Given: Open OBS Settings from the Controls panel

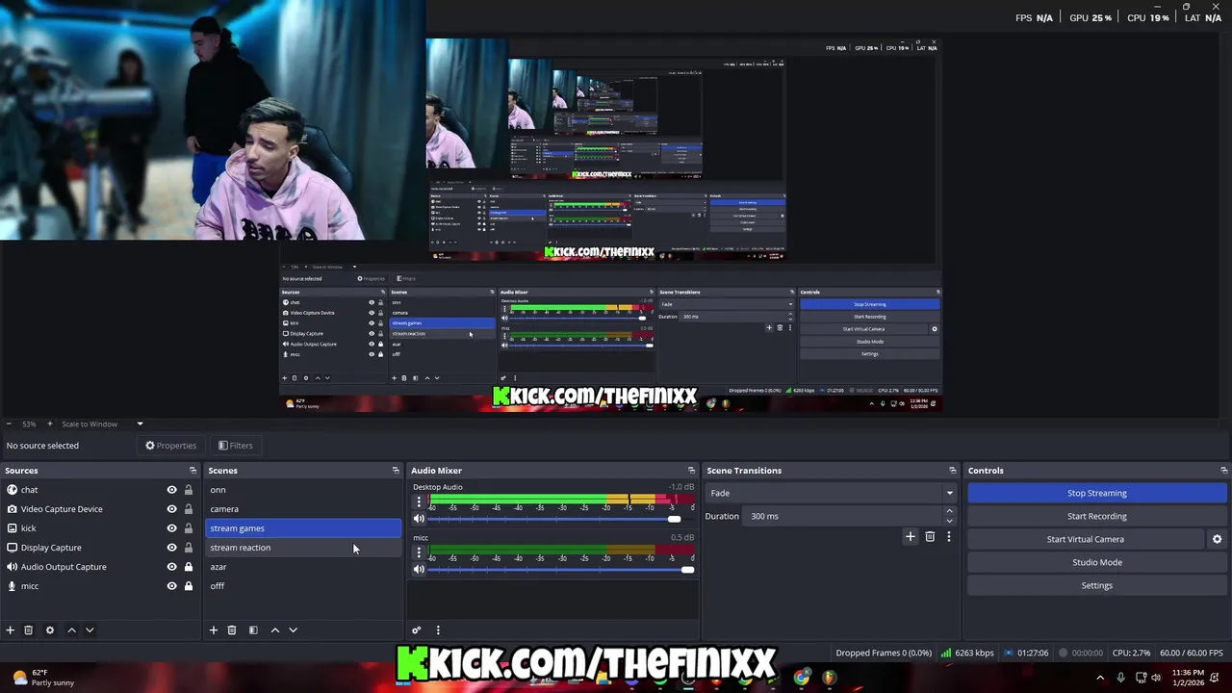Looking at the screenshot, I should (1096, 585).
